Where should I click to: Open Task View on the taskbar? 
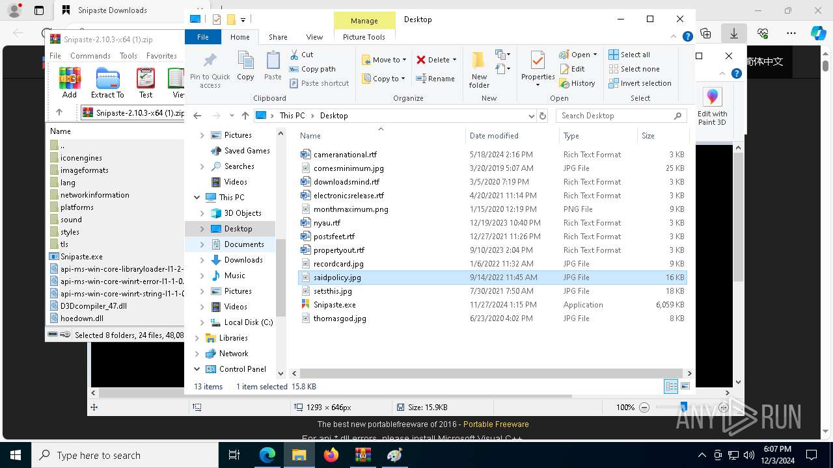tap(235, 455)
